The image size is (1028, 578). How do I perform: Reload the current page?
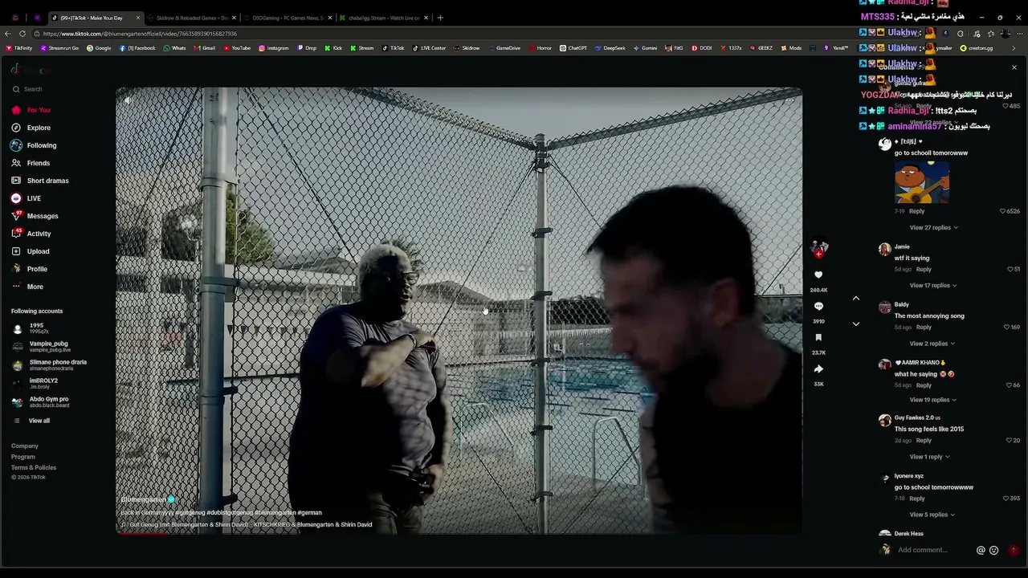coord(22,34)
